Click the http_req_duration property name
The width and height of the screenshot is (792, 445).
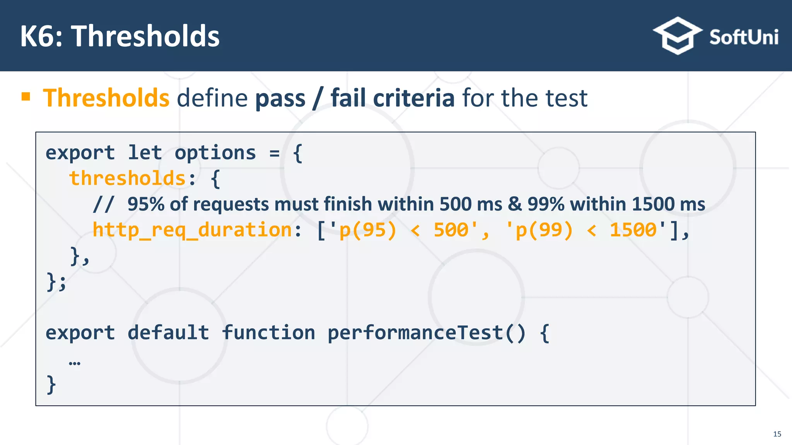(x=192, y=231)
